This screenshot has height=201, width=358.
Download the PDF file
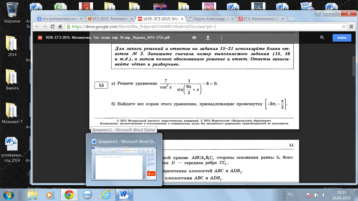coord(208,37)
